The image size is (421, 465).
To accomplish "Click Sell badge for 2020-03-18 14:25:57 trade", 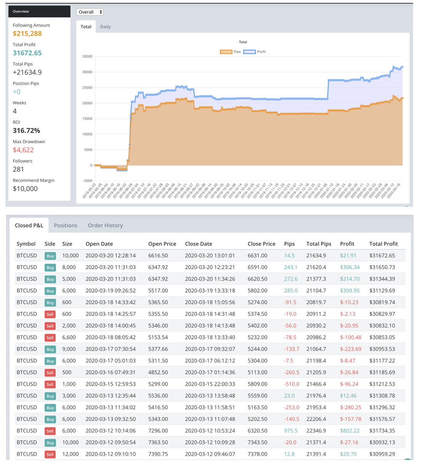I will click(50, 314).
